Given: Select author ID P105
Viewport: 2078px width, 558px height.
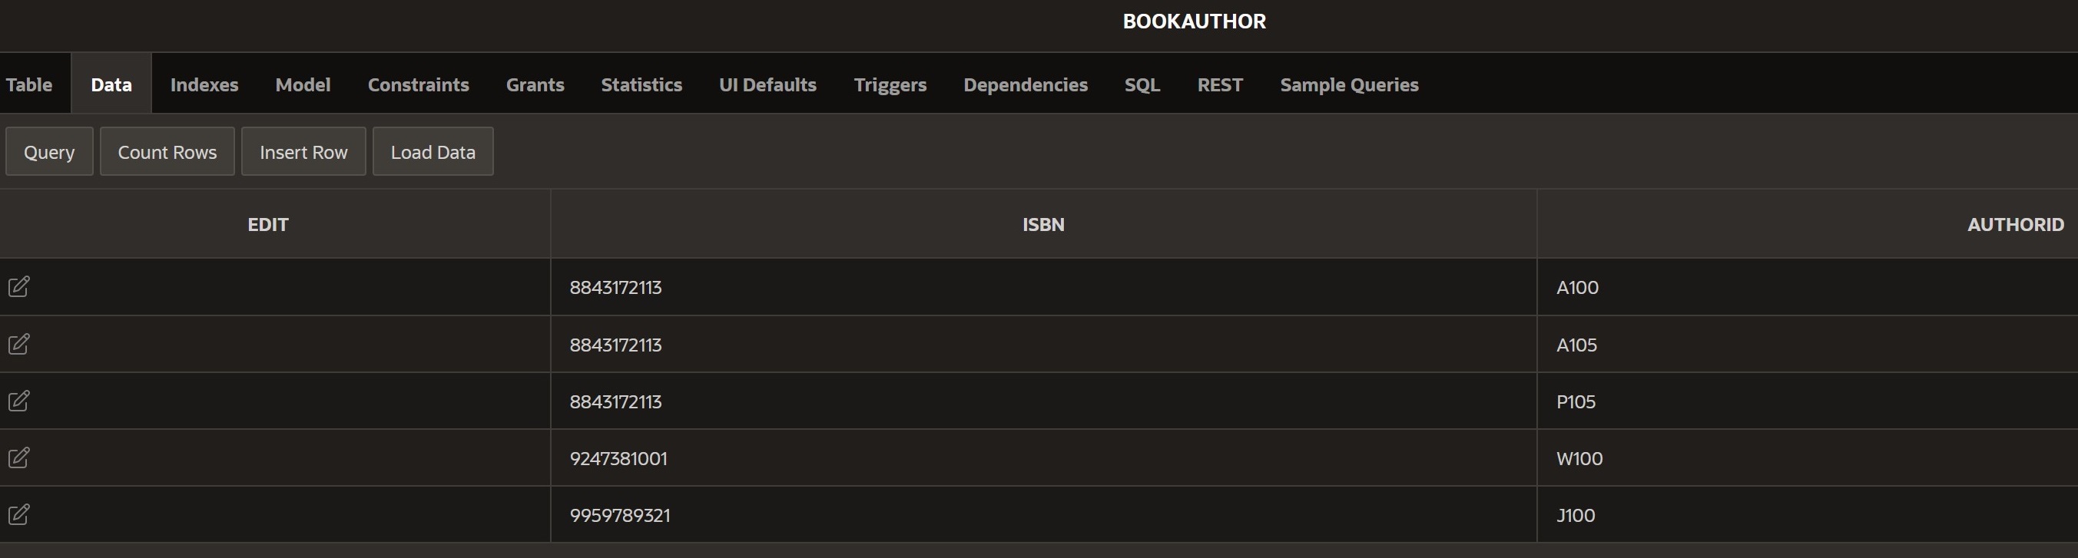Looking at the screenshot, I should [x=1576, y=401].
